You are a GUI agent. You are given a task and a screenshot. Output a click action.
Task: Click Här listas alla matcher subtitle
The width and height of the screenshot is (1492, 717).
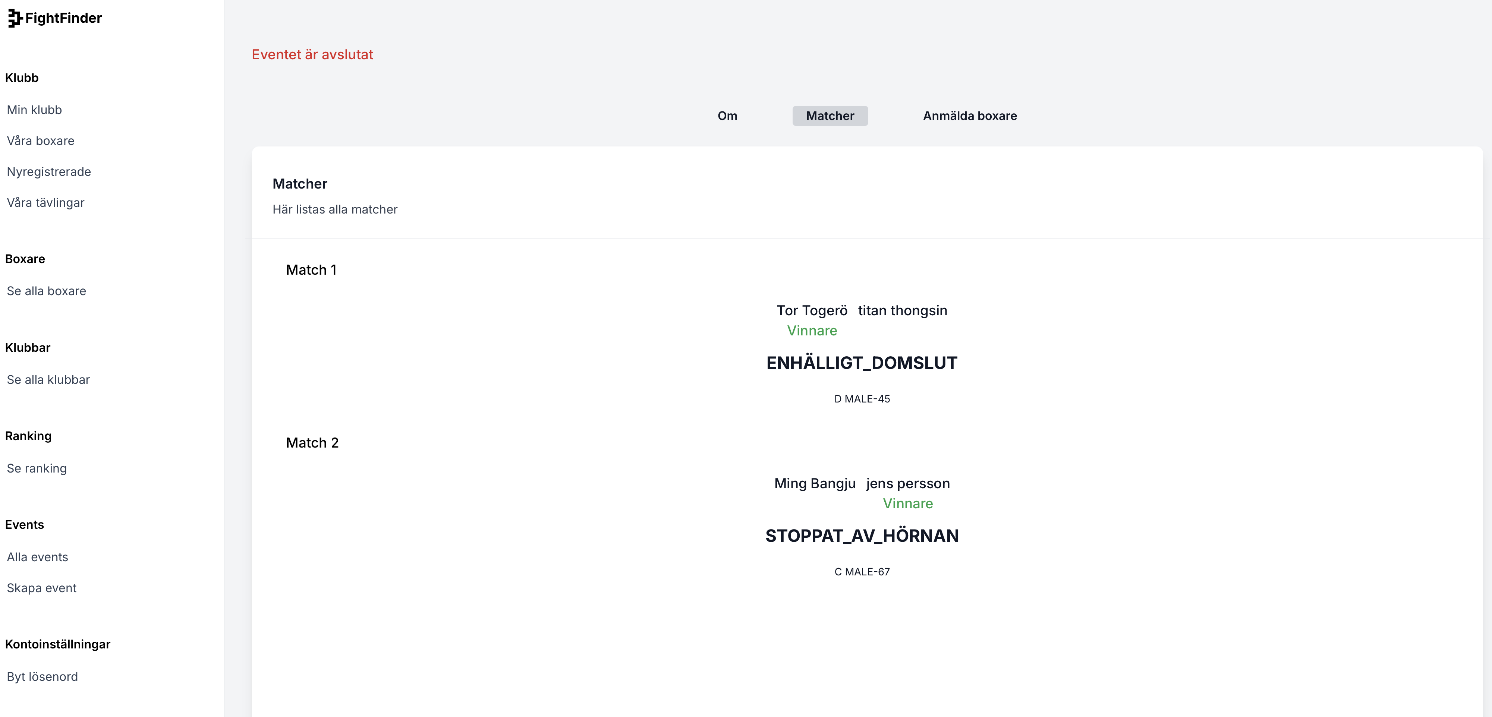335,210
